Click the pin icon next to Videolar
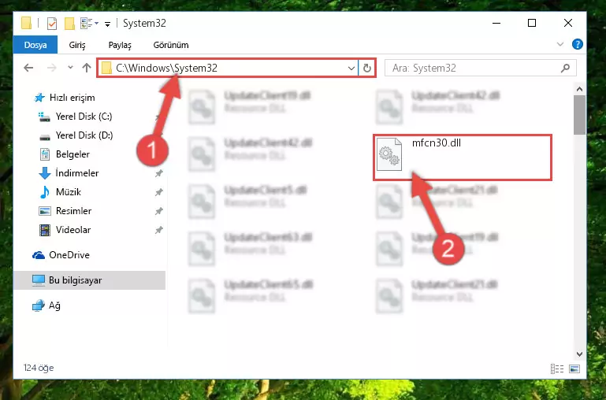This screenshot has width=606, height=400. pos(158,230)
